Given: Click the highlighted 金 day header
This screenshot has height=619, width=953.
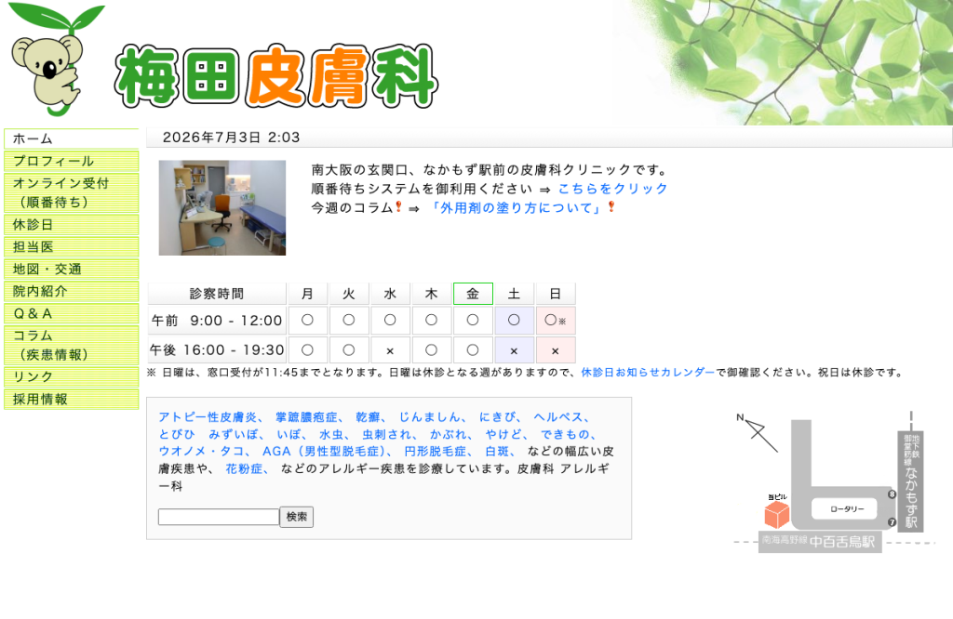Looking at the screenshot, I should tap(473, 294).
